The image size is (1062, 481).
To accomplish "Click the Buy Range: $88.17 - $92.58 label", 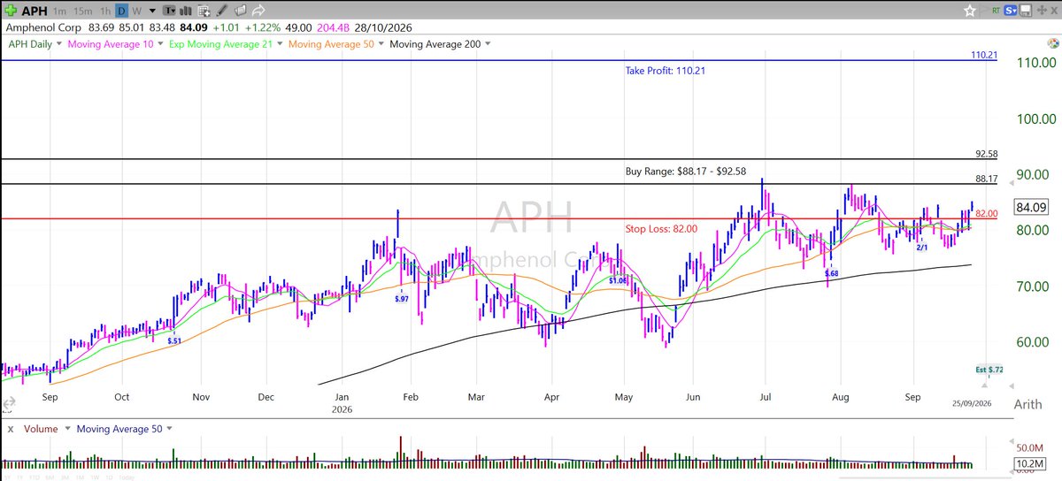I will pyautogui.click(x=687, y=171).
